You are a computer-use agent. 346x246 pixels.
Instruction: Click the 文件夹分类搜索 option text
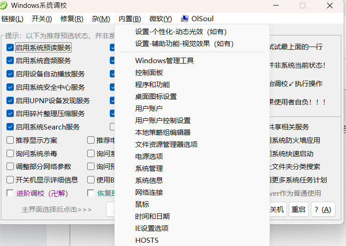296,167
